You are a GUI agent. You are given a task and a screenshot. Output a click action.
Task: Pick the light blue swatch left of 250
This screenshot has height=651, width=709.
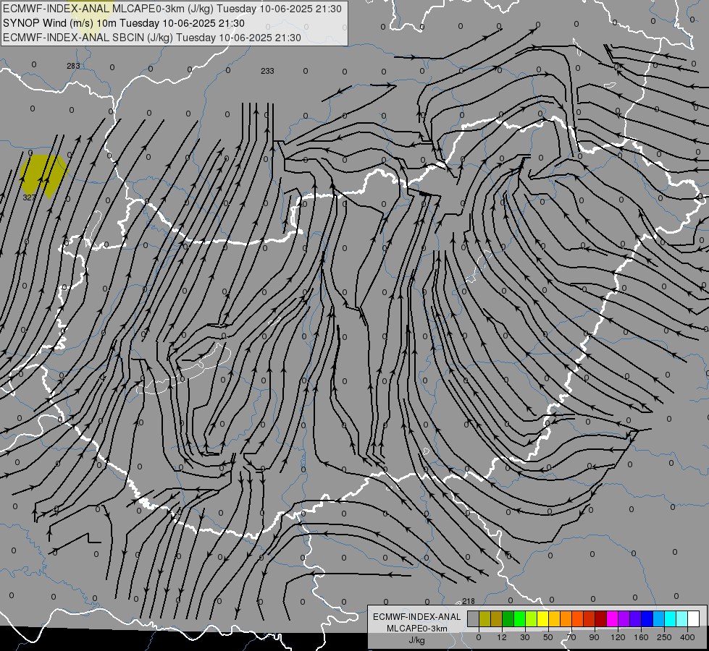click(x=659, y=618)
